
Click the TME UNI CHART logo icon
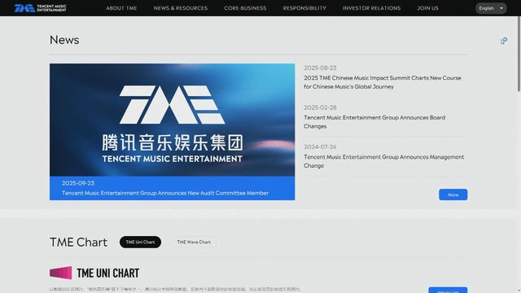[x=61, y=273]
